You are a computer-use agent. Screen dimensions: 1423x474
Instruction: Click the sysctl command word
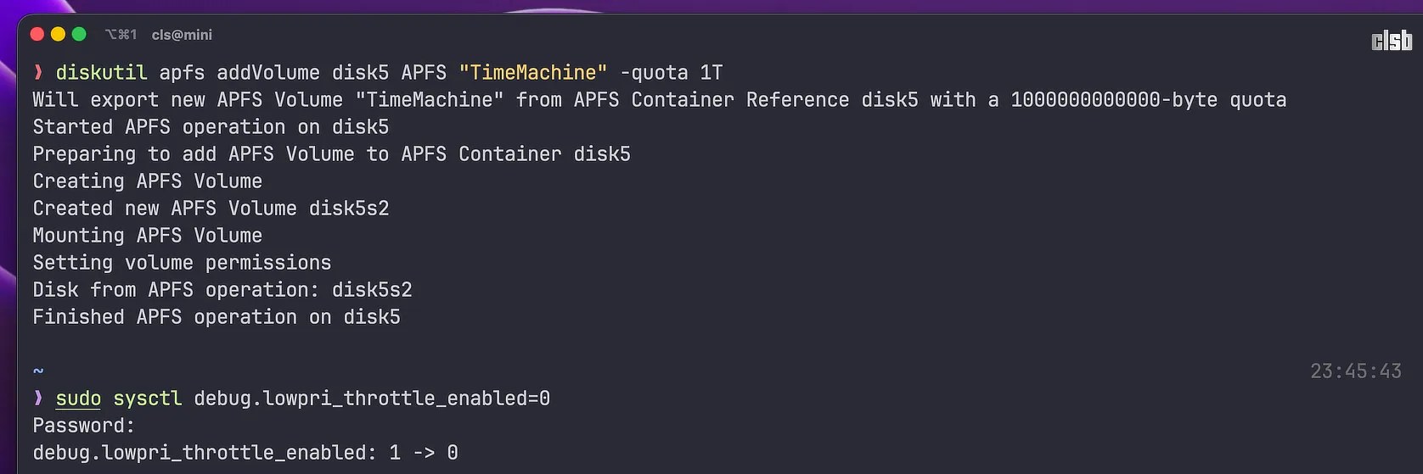coord(148,399)
